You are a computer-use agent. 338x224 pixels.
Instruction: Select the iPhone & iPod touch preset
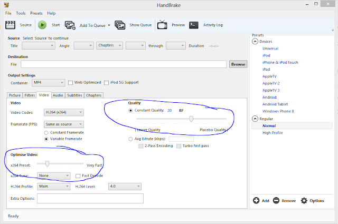coord(280,62)
